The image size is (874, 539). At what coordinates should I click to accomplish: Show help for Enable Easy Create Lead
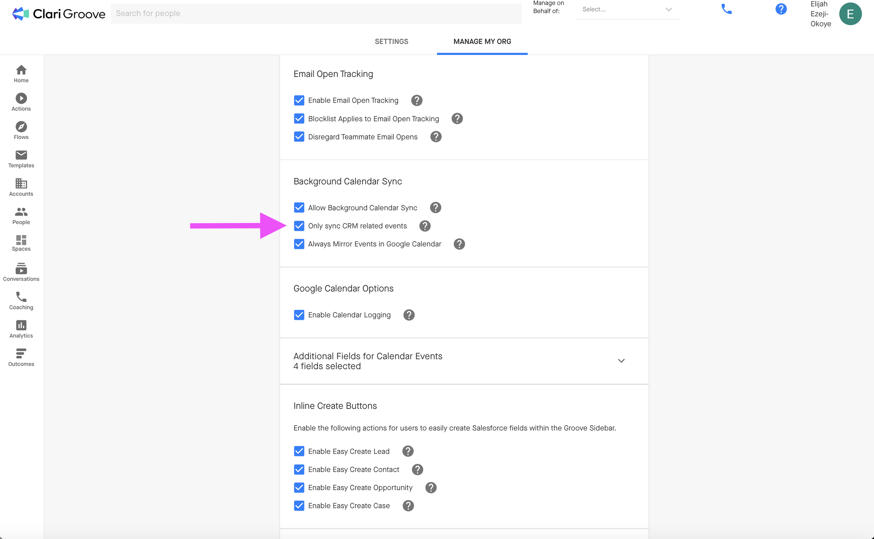click(408, 451)
